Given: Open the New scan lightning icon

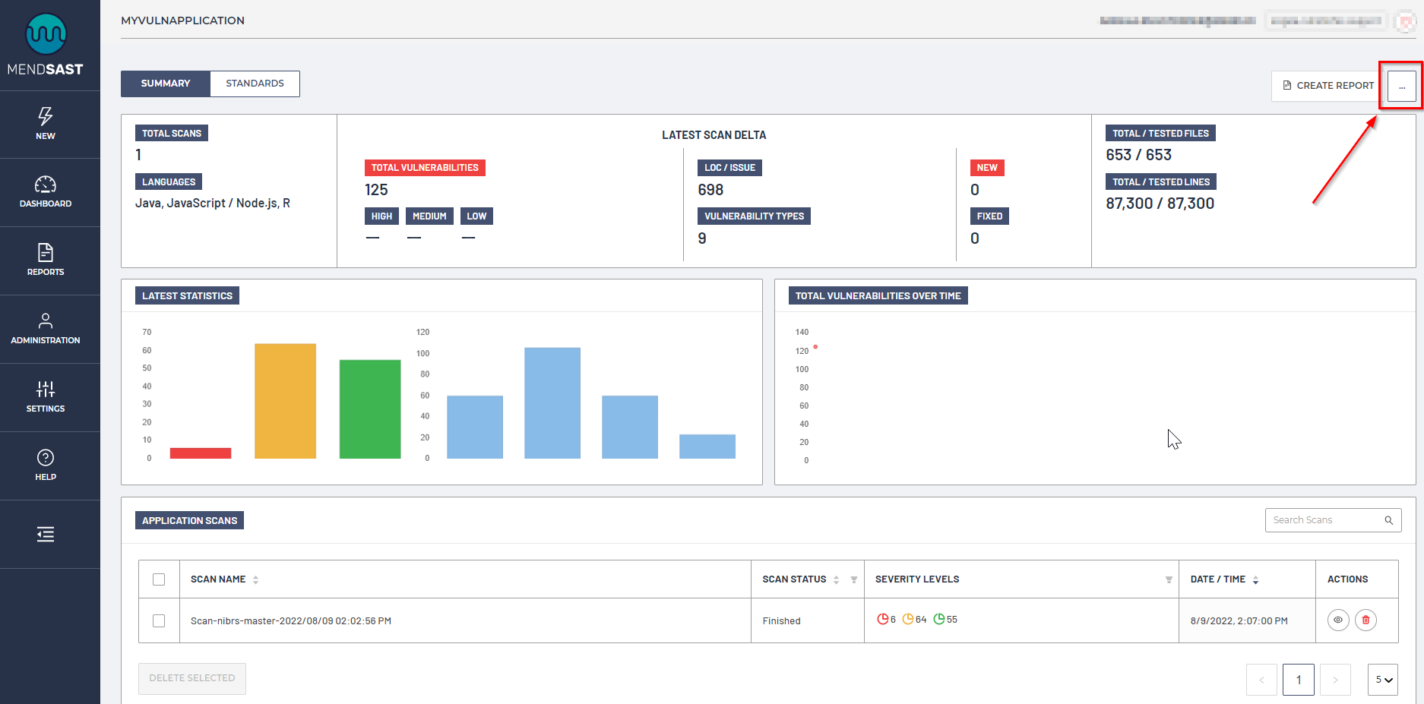Looking at the screenshot, I should [46, 116].
